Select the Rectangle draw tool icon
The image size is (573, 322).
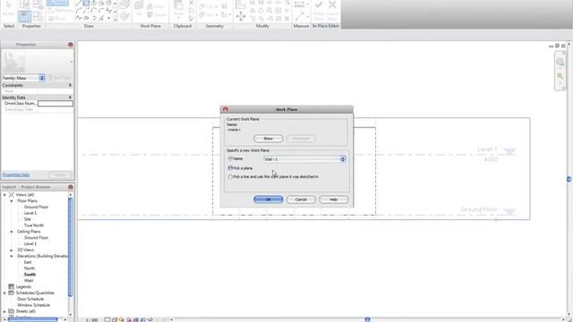(86, 4)
